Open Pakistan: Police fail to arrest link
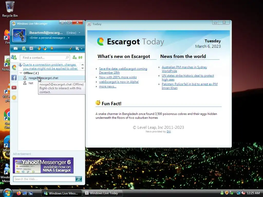Screen dimensions: 263x197 coord(190,86)
